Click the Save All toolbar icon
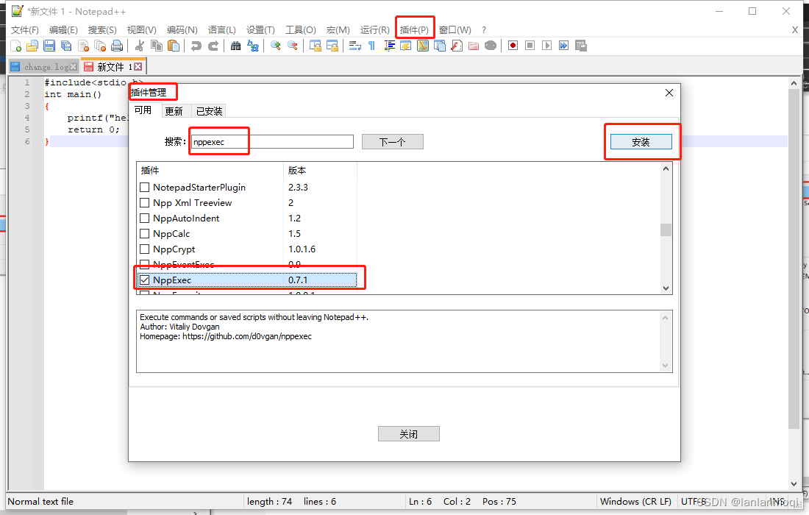 [67, 46]
